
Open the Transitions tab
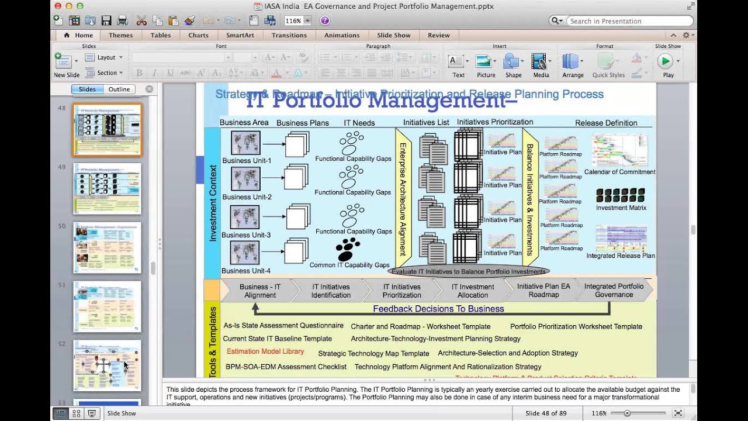pos(289,35)
